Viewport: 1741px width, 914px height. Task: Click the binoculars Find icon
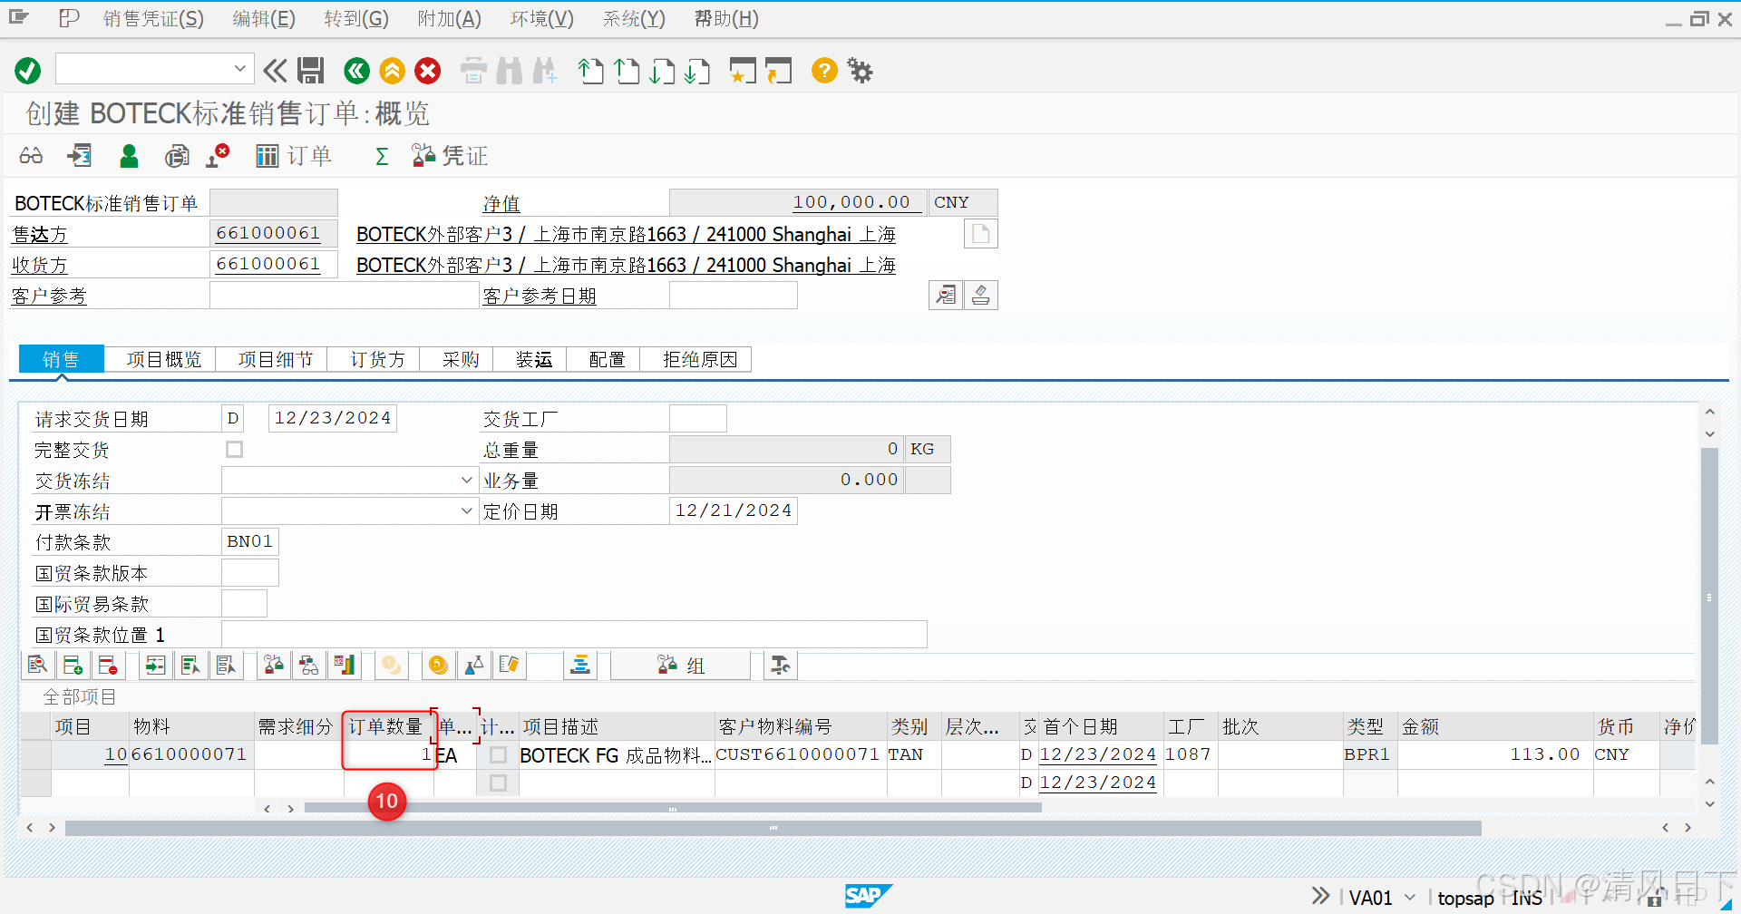[x=510, y=70]
